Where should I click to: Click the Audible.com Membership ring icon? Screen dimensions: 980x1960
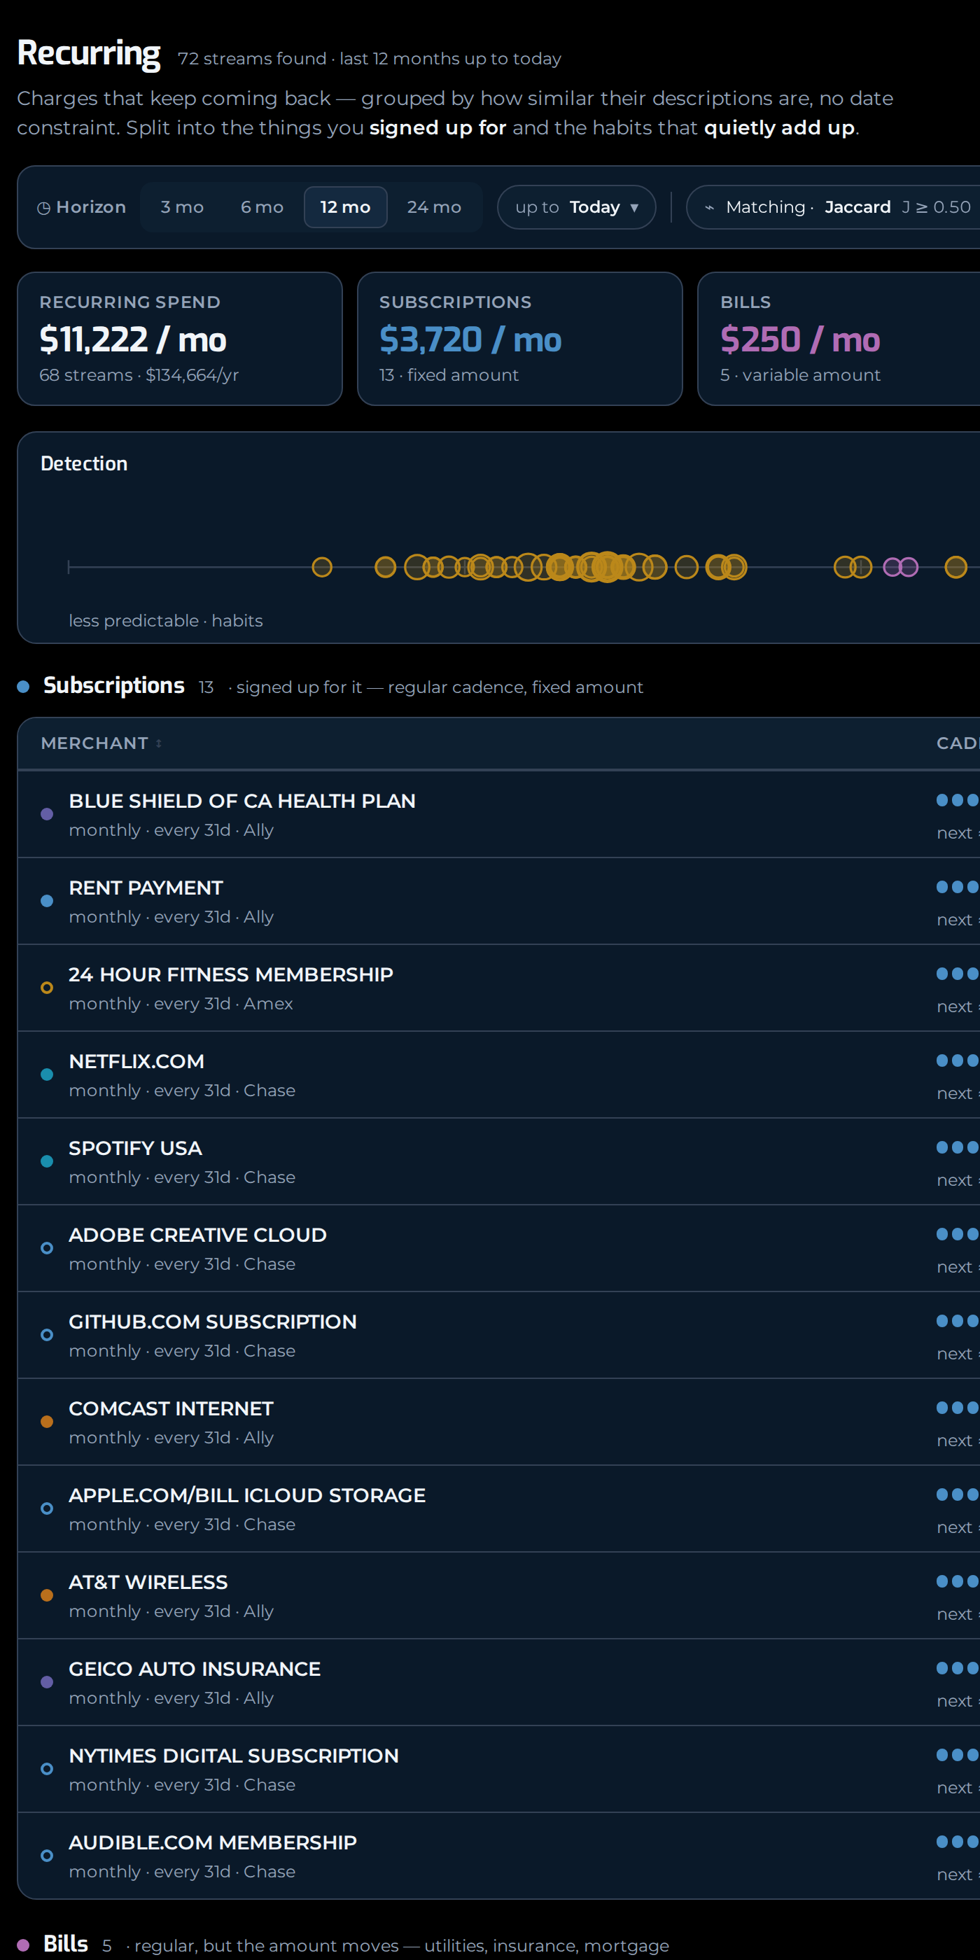coord(46,1855)
